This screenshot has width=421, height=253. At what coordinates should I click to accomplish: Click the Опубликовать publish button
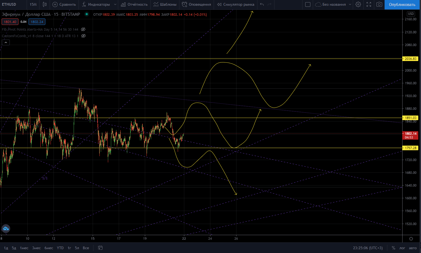(x=402, y=5)
